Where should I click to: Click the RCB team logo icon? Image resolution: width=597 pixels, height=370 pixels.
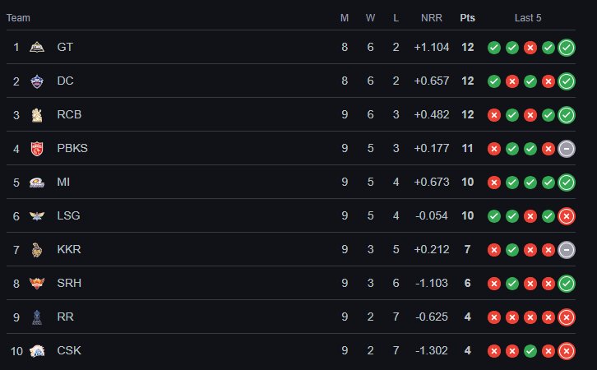click(x=37, y=115)
